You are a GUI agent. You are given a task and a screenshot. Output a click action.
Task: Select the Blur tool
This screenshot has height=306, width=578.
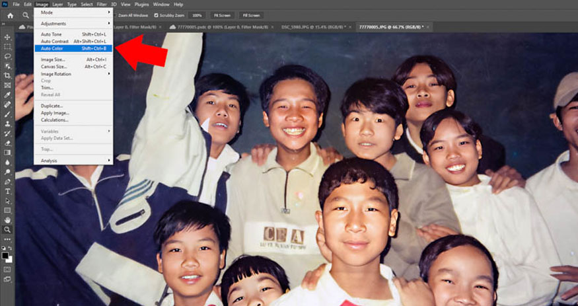click(7, 162)
